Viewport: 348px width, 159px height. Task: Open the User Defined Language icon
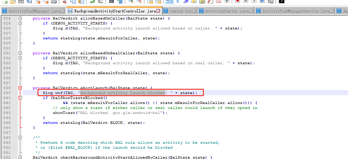(x=194, y=1)
